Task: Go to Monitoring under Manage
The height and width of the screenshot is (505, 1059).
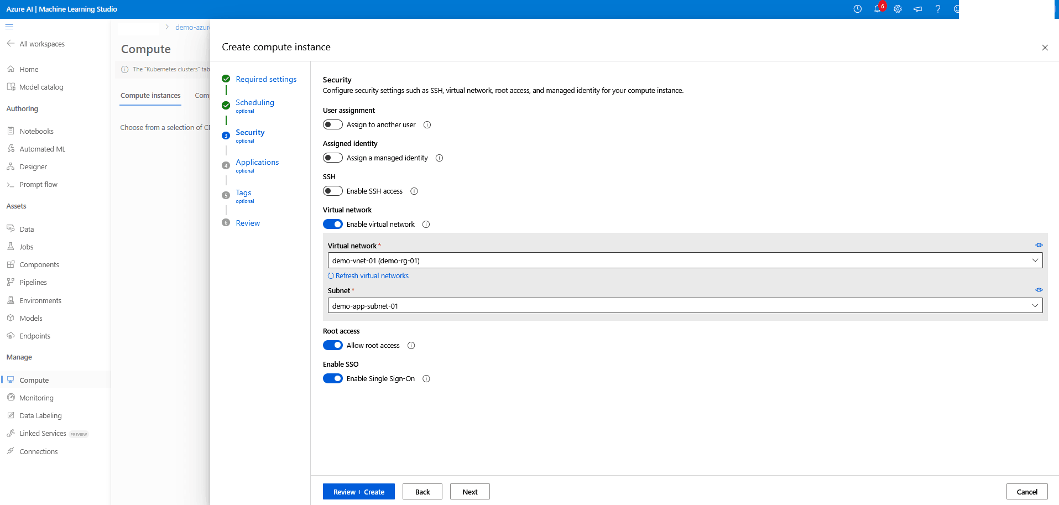Action: (x=36, y=397)
